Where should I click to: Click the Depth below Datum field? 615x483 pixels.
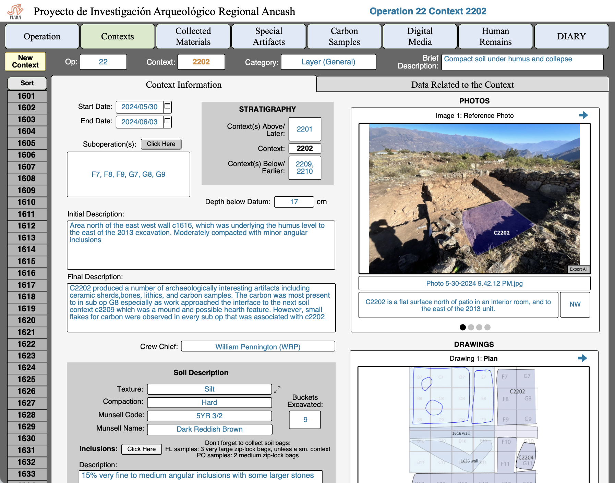(294, 202)
